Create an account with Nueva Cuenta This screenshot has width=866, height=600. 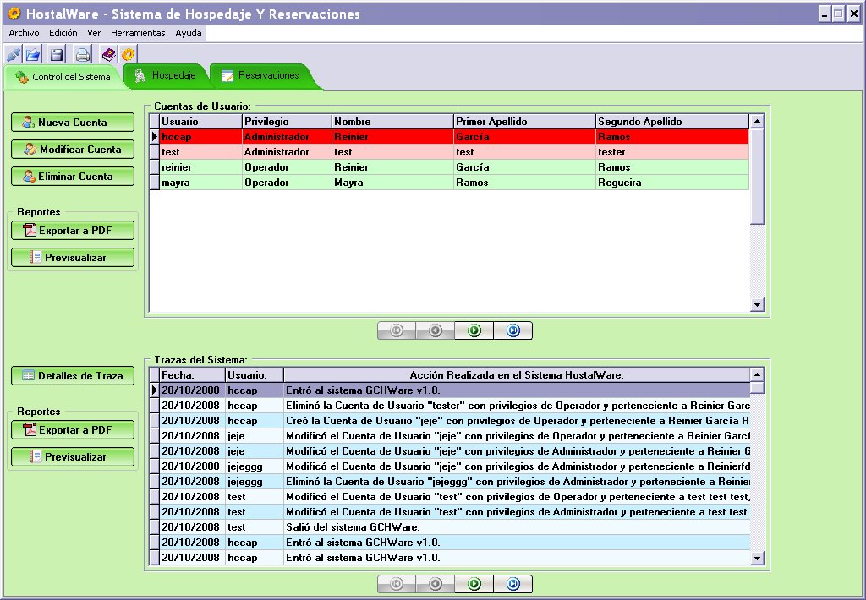(73, 123)
